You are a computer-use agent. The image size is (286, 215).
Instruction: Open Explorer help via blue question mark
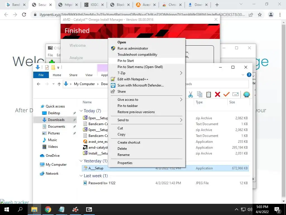coord(249,75)
